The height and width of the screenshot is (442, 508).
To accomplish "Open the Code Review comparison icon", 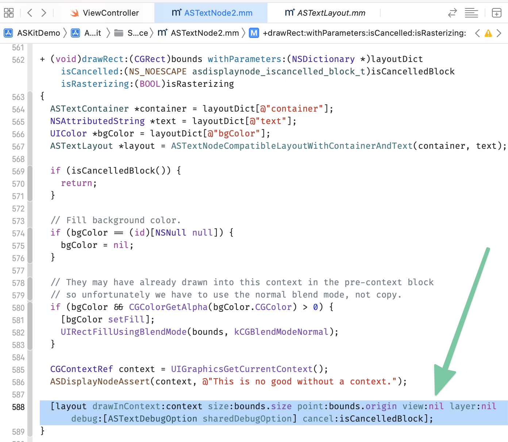I will pos(452,12).
